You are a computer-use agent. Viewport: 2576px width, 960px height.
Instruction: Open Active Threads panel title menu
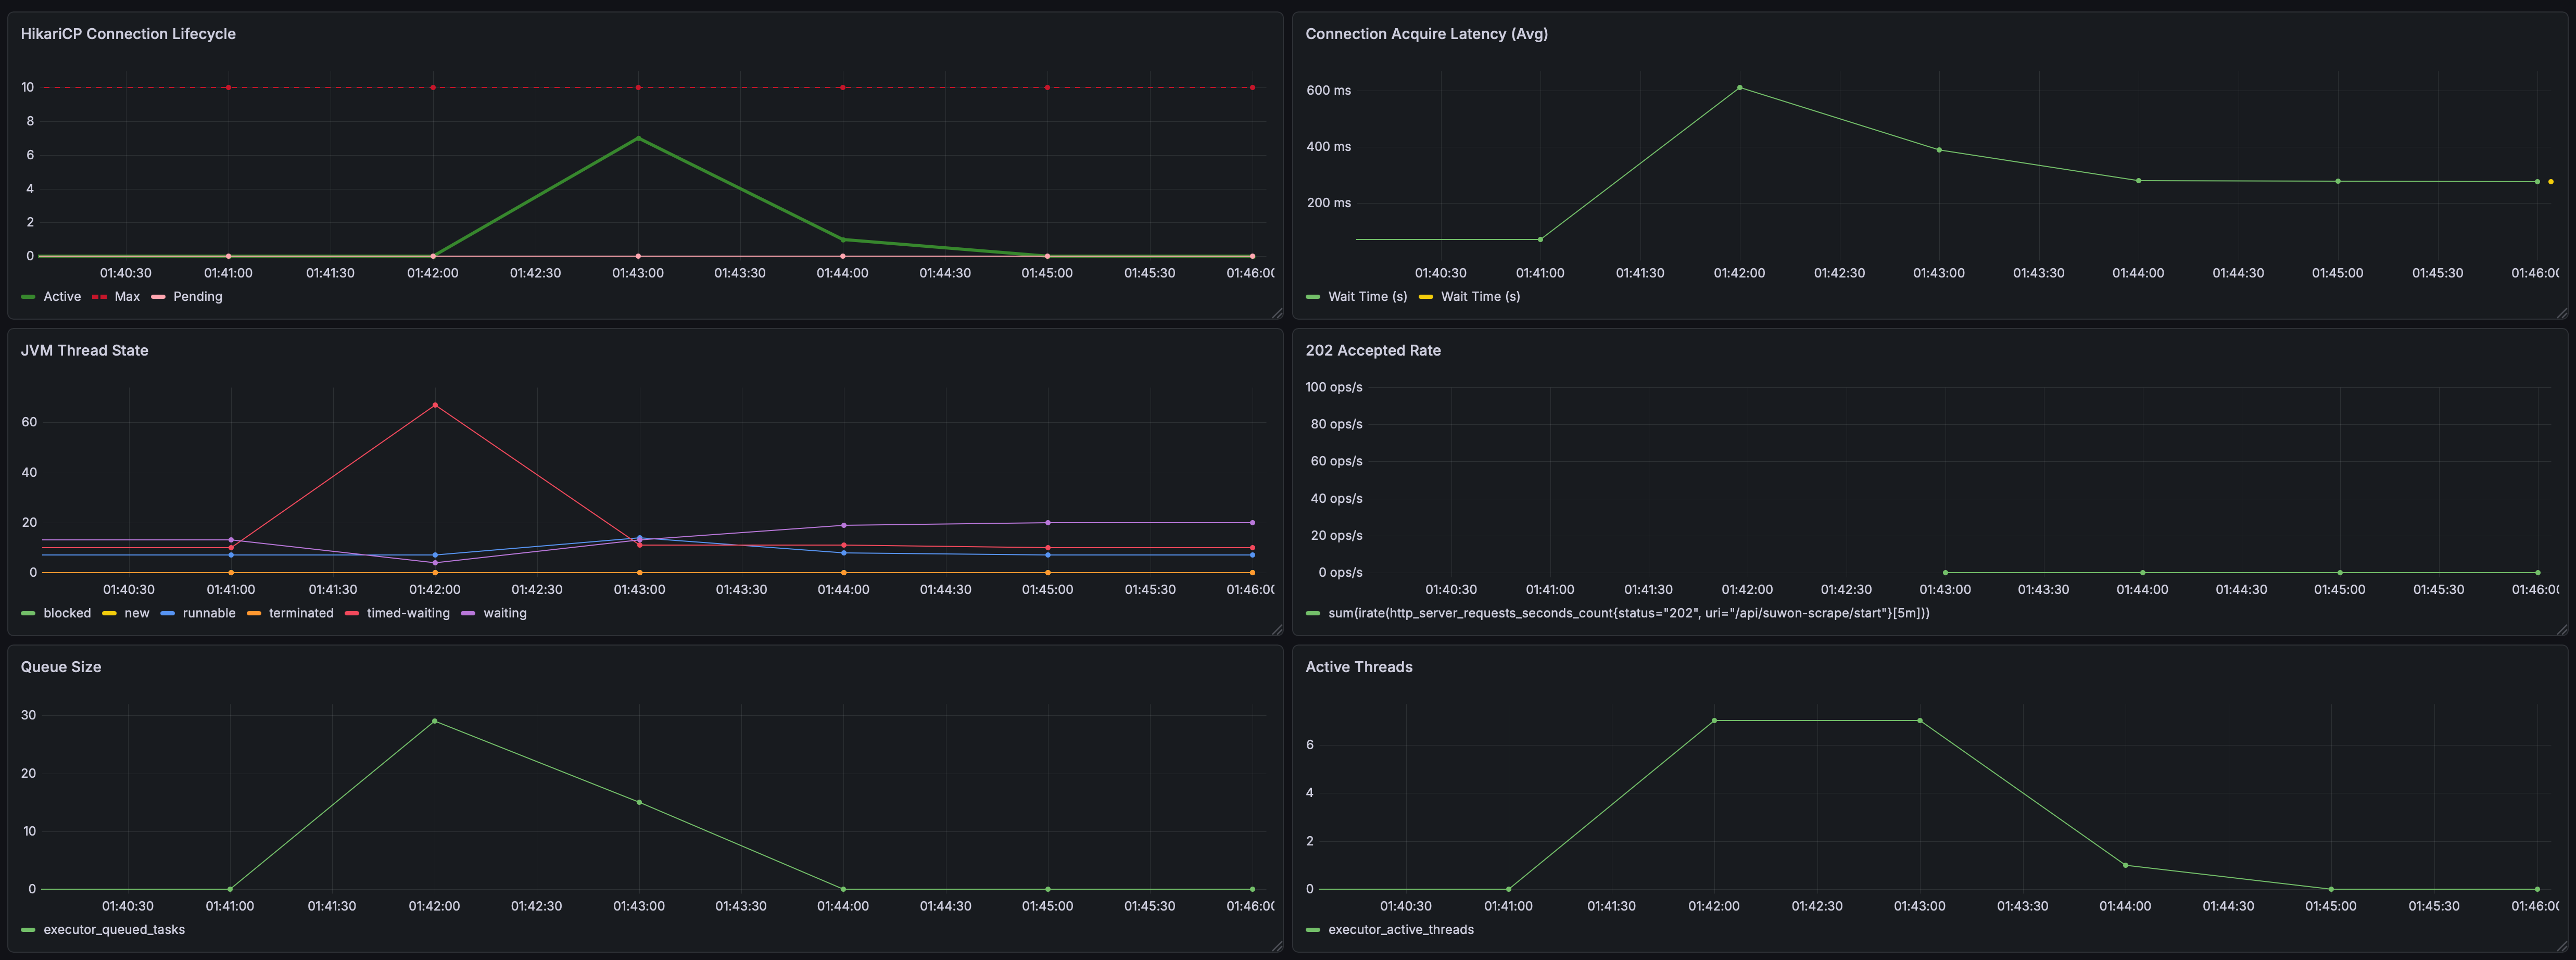pyautogui.click(x=1358, y=667)
